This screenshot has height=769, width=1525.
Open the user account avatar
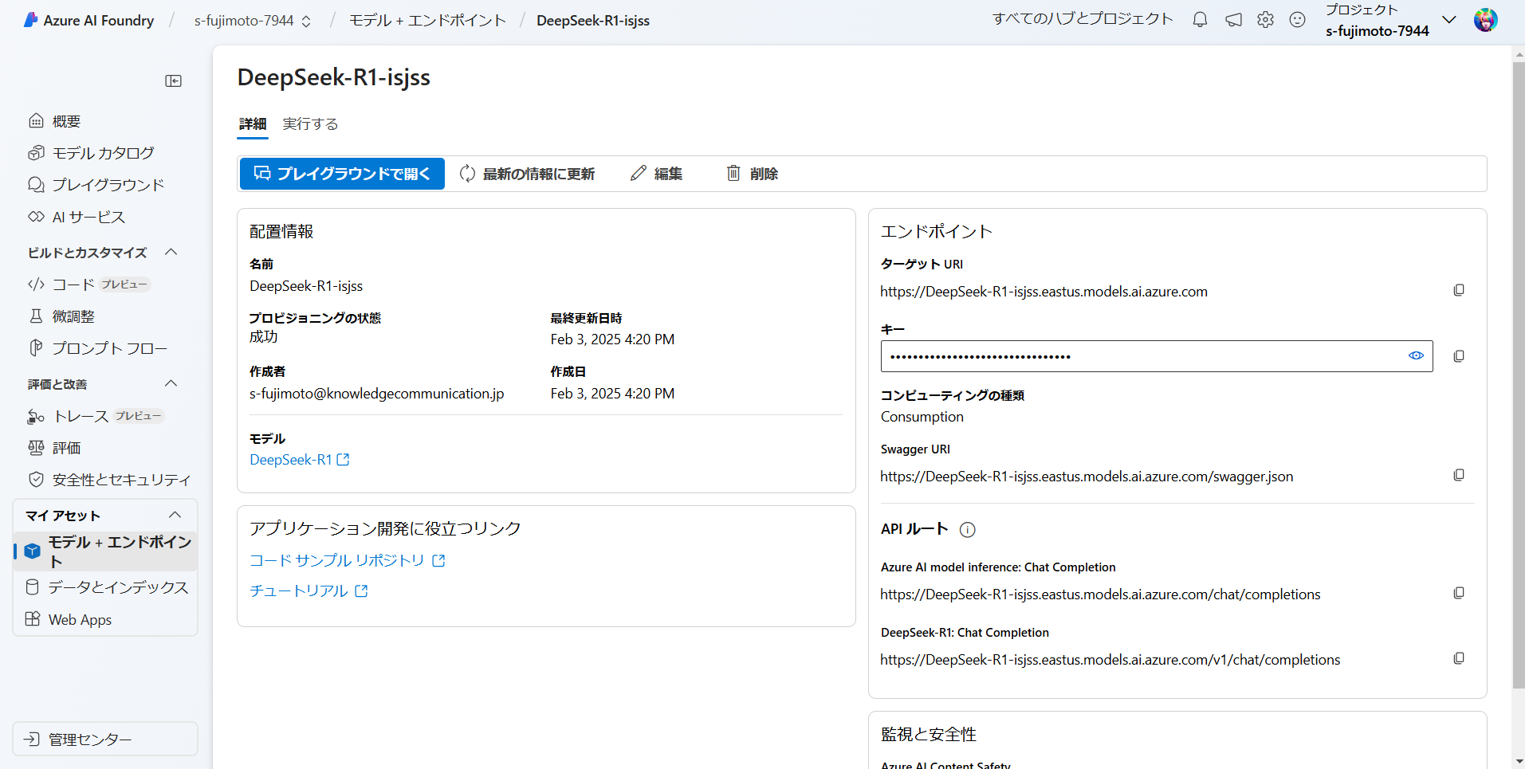(1485, 20)
